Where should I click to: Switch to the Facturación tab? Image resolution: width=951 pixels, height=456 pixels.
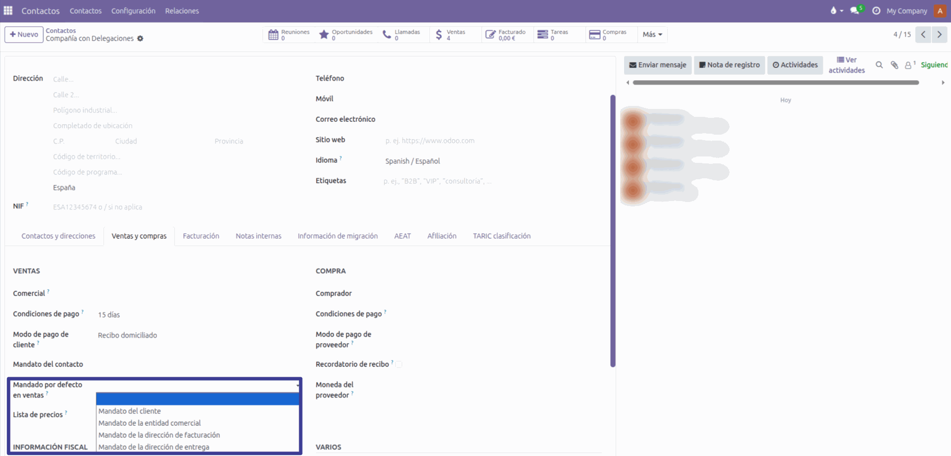point(201,236)
